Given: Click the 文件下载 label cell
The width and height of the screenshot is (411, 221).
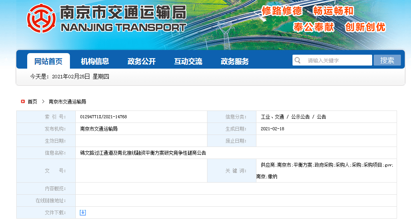Looking at the screenshot, I should (x=46, y=212).
